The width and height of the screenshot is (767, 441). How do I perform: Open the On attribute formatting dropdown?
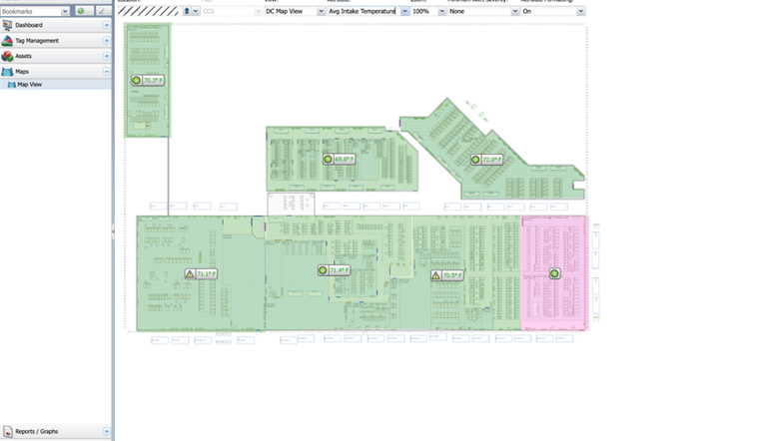[x=580, y=11]
